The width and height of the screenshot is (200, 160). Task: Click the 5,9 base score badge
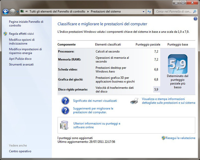coord(178,64)
